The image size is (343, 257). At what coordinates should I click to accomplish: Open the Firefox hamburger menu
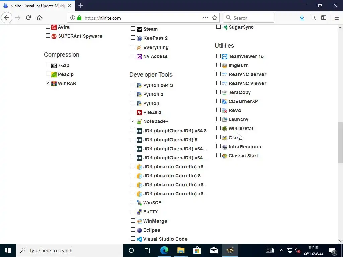336,18
